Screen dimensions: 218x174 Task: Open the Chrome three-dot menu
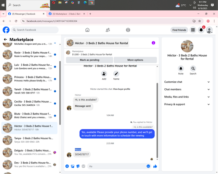214,21
